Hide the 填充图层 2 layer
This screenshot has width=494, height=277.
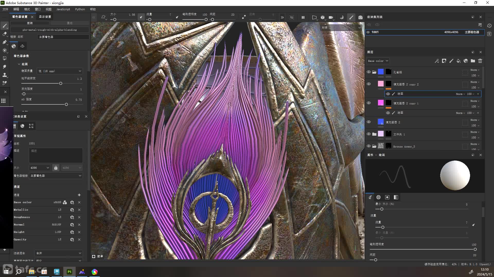pyautogui.click(x=369, y=122)
